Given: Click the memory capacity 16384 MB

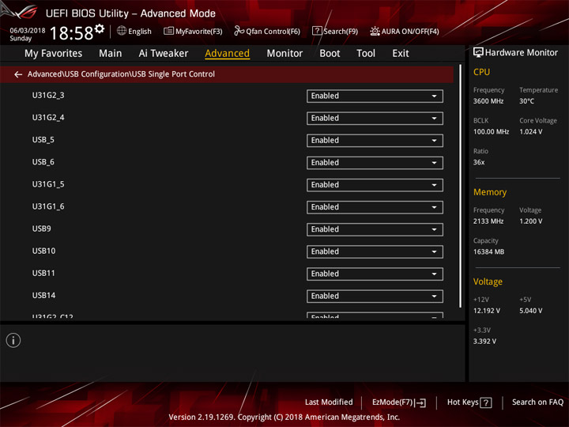Looking at the screenshot, I should [x=488, y=251].
